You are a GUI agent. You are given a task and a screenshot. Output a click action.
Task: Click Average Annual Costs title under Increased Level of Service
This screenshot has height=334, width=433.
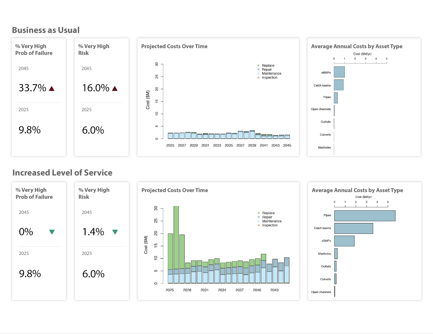[x=357, y=190]
